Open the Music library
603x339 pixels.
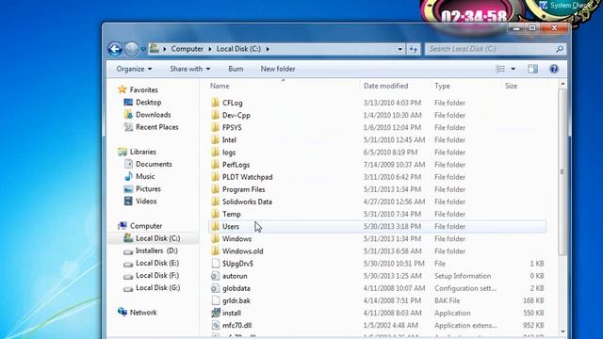(145, 176)
